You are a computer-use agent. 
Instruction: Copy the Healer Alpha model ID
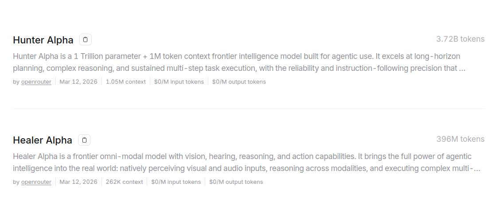click(x=84, y=140)
